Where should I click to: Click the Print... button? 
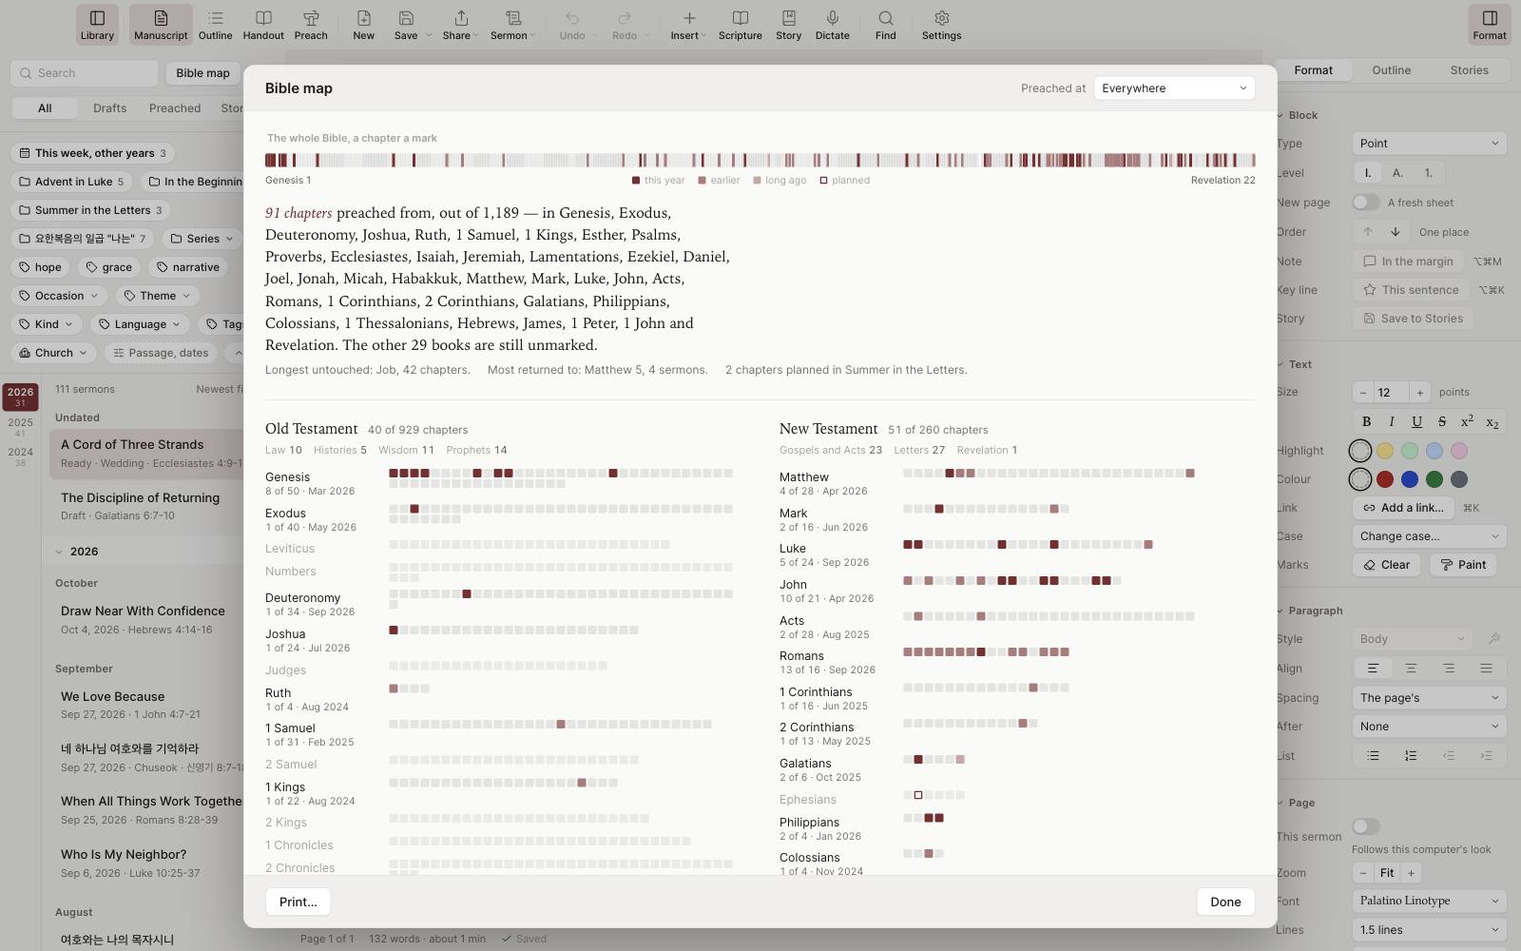298,902
